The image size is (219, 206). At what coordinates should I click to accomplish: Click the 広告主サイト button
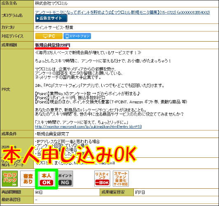coord(51,18)
